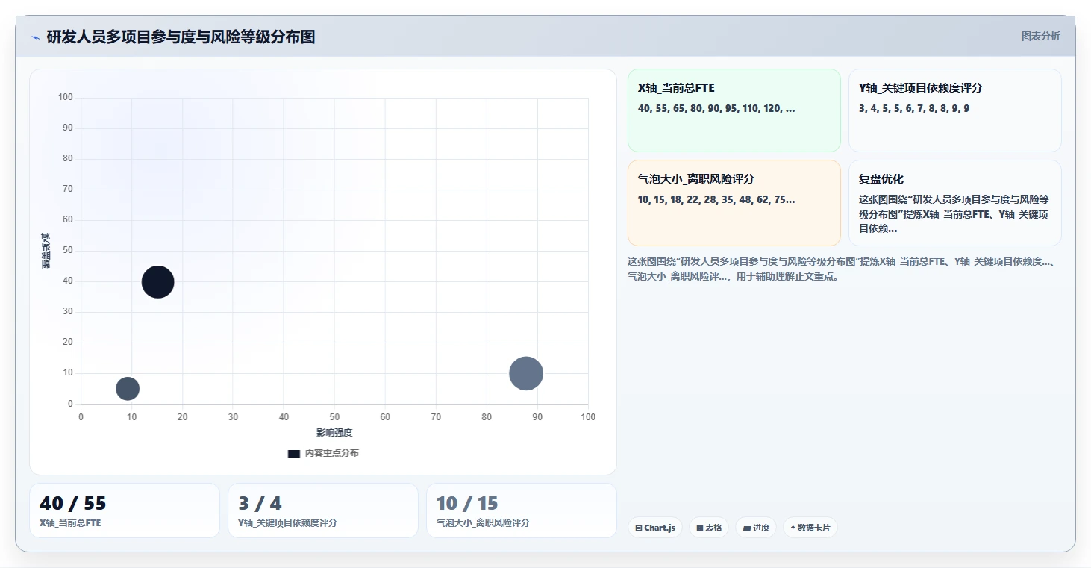
Task: Click the chart title 研发人员多项目参与度与风险等级分布图
Action: tap(181, 37)
